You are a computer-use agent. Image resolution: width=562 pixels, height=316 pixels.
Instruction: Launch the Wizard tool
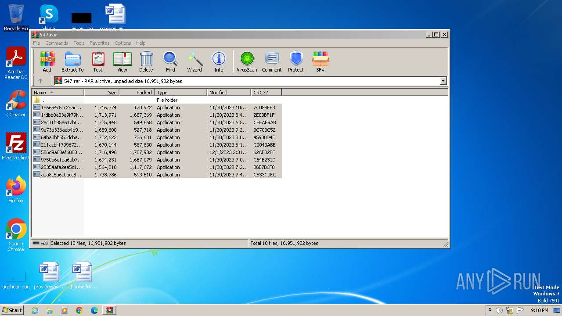195,62
